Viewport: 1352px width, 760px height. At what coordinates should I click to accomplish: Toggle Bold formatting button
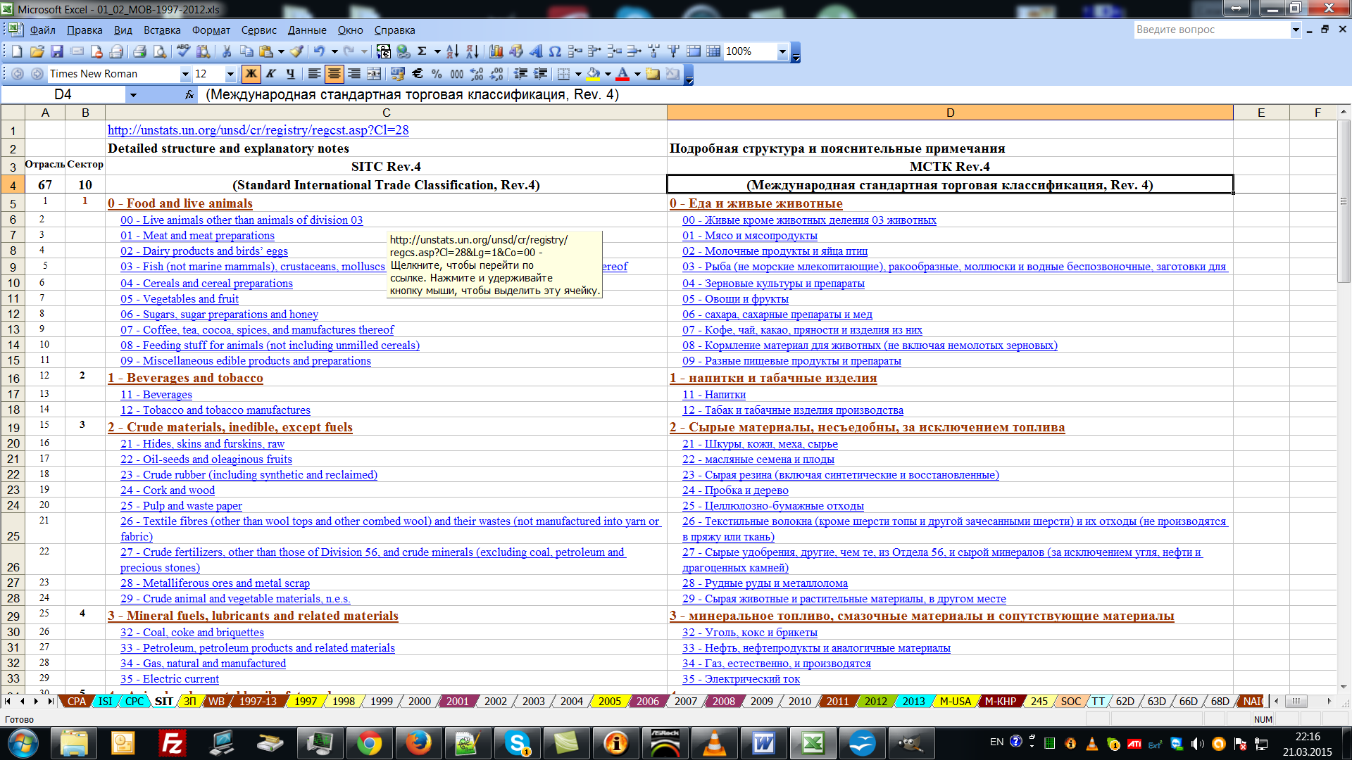[251, 74]
